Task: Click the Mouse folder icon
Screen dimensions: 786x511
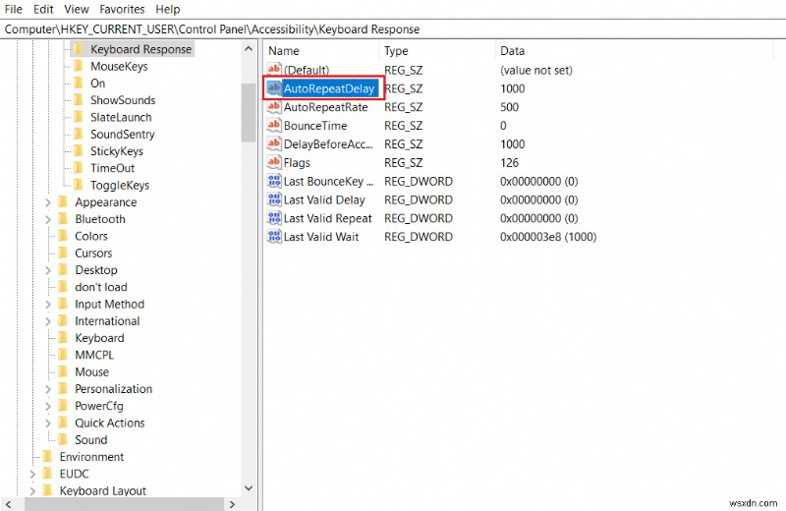Action: [x=63, y=371]
